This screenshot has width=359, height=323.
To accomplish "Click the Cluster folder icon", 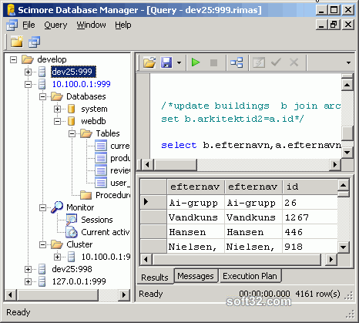I will tap(57, 244).
